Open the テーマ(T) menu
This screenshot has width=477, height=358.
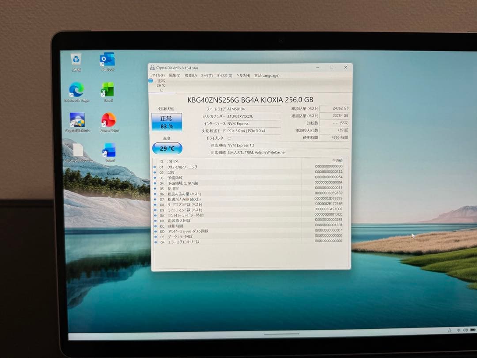207,76
